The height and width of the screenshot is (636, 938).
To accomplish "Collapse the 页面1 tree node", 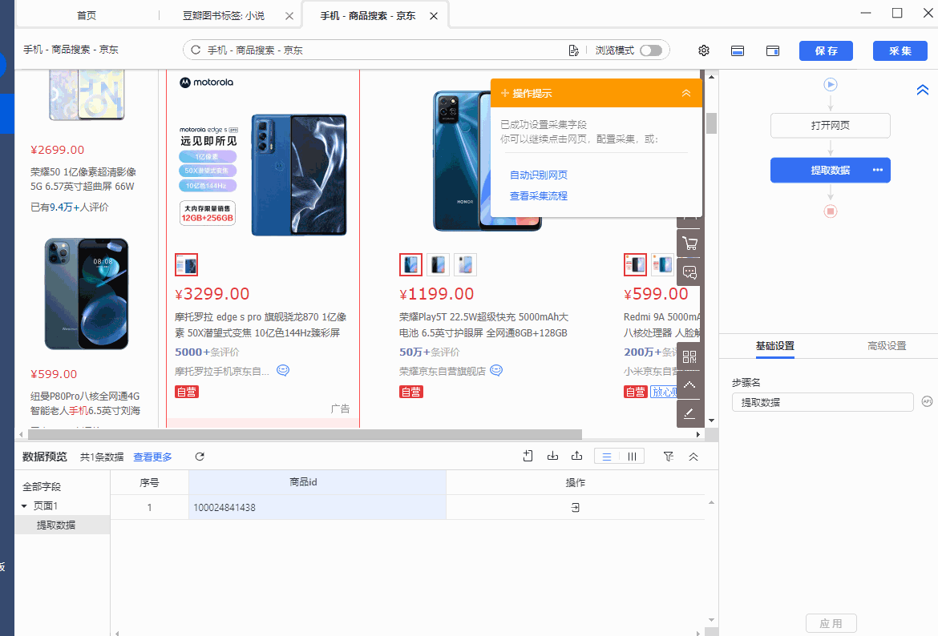I will point(25,506).
